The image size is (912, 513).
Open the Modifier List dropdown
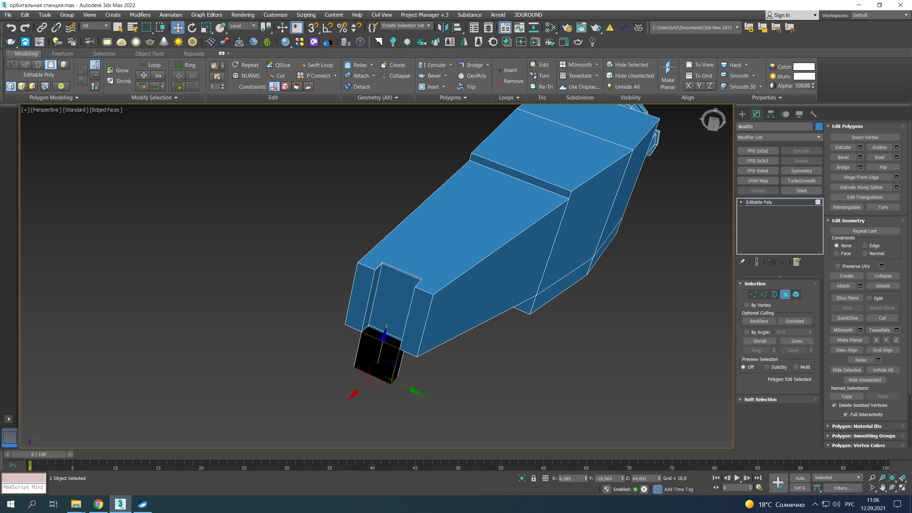[x=779, y=136]
